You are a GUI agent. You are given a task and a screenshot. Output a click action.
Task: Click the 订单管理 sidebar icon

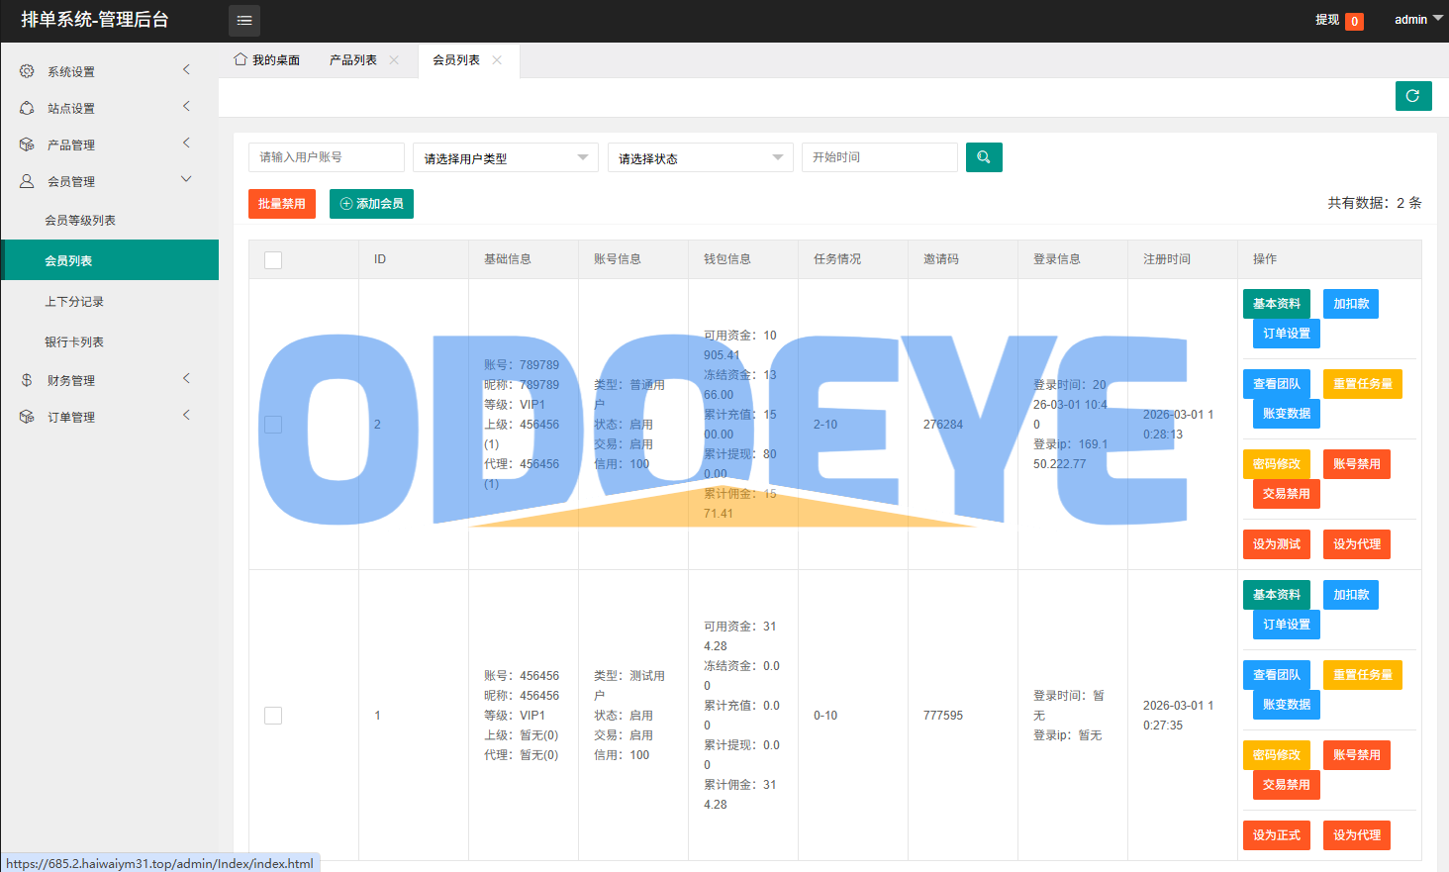coord(27,416)
